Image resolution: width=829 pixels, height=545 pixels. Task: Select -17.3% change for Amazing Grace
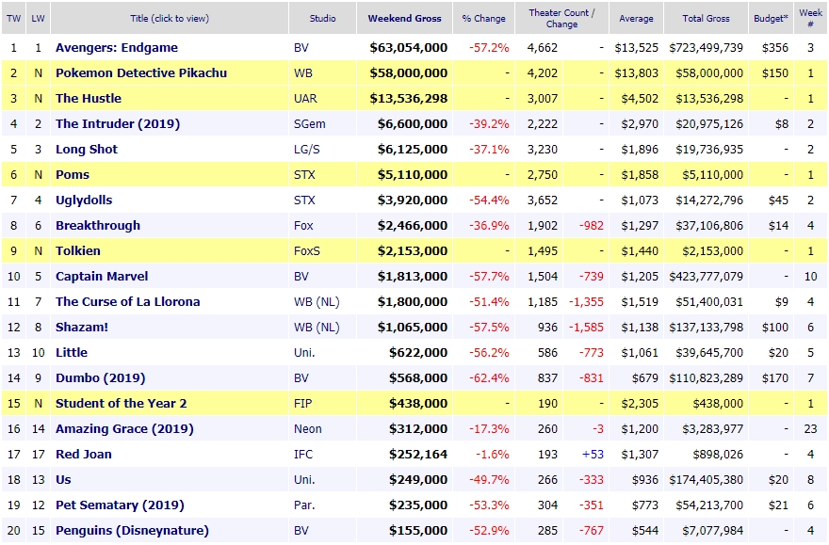click(489, 429)
